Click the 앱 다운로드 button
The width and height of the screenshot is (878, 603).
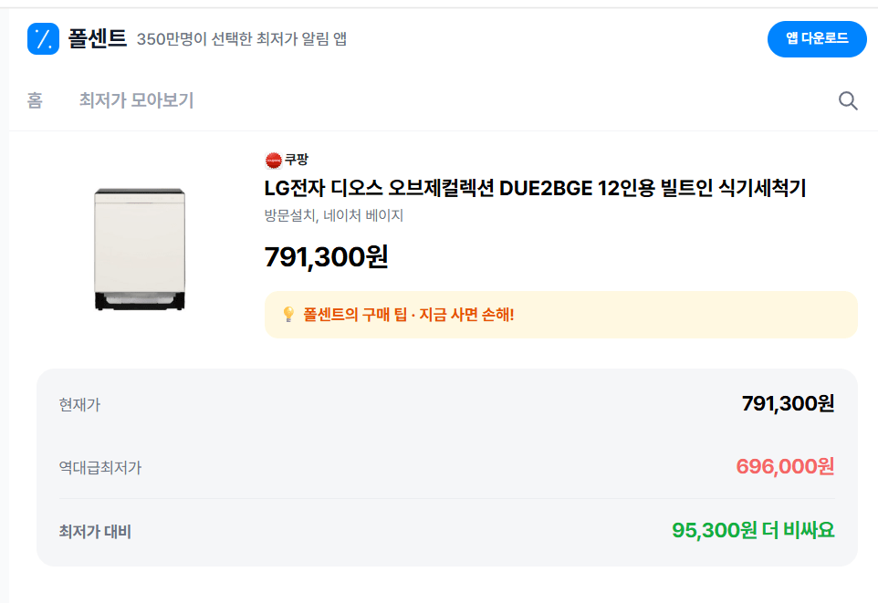816,38
